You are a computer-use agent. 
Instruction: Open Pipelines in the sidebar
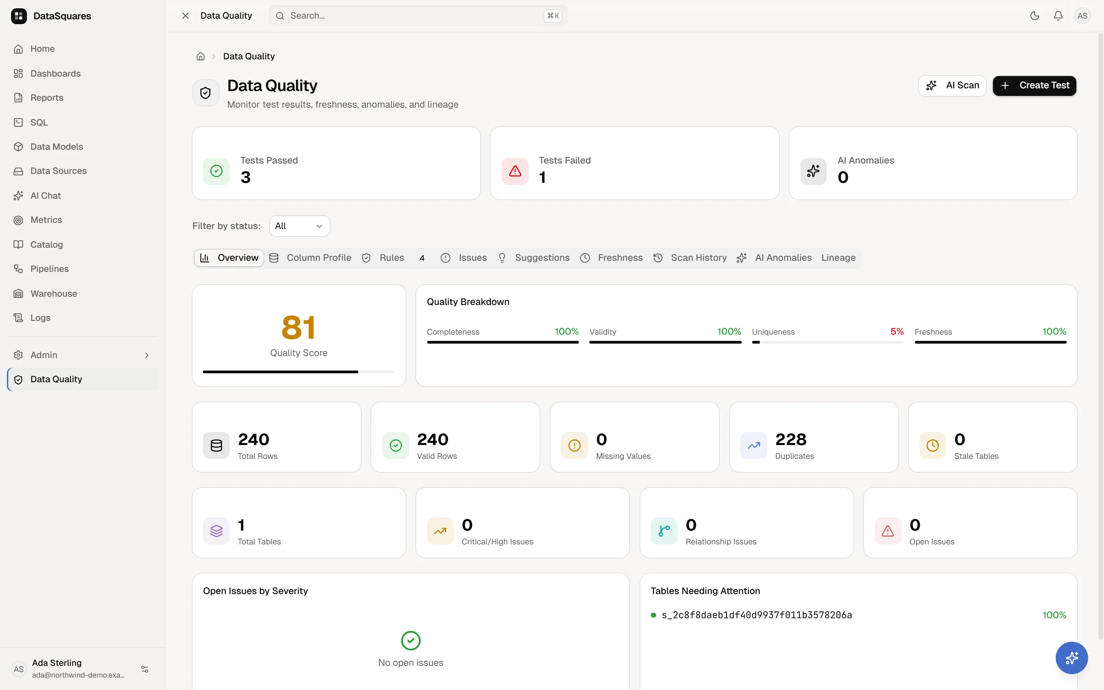coord(82,269)
